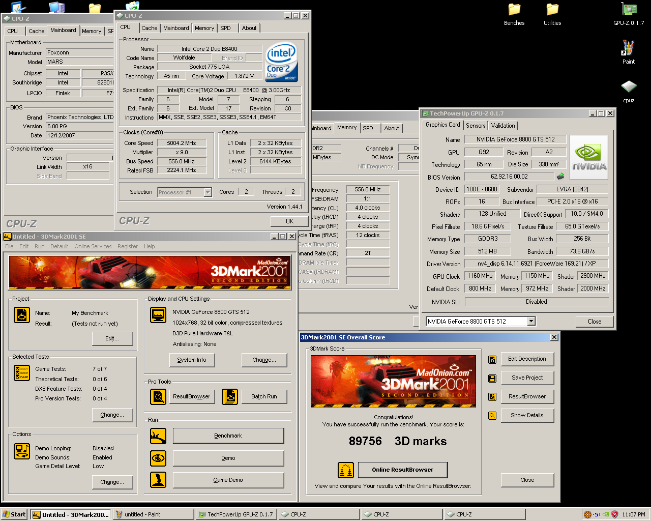The image size is (651, 521).
Task: Click the Batch Run icon in Pro Tools
Action: (x=230, y=396)
